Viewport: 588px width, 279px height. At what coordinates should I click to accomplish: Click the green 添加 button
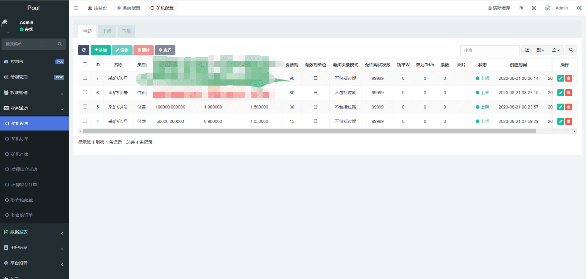pos(101,50)
